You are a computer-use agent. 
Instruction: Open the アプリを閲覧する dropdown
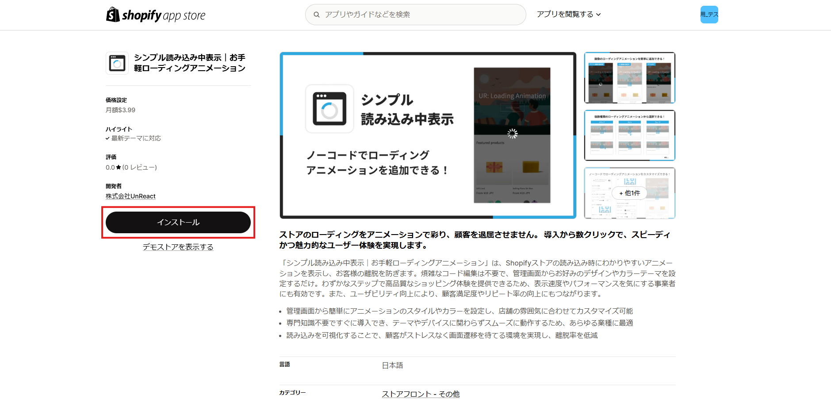[565, 14]
